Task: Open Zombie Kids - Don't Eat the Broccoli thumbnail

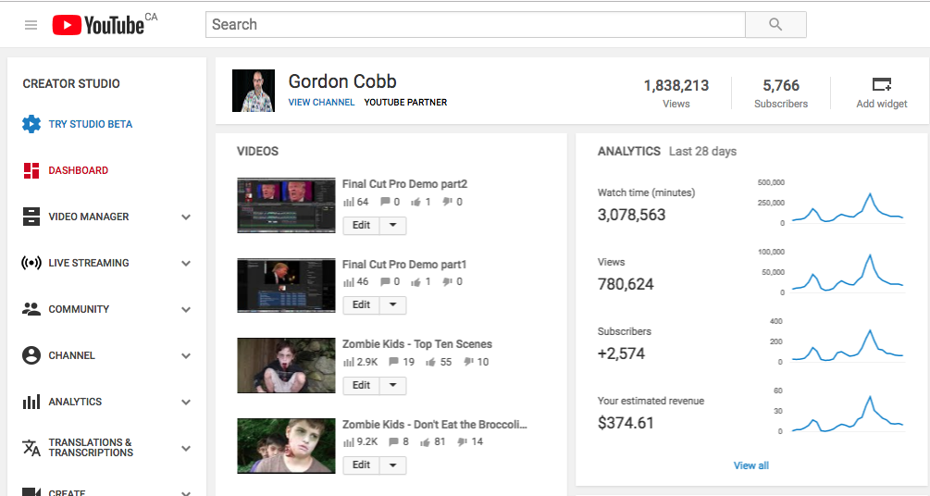Action: pos(286,446)
